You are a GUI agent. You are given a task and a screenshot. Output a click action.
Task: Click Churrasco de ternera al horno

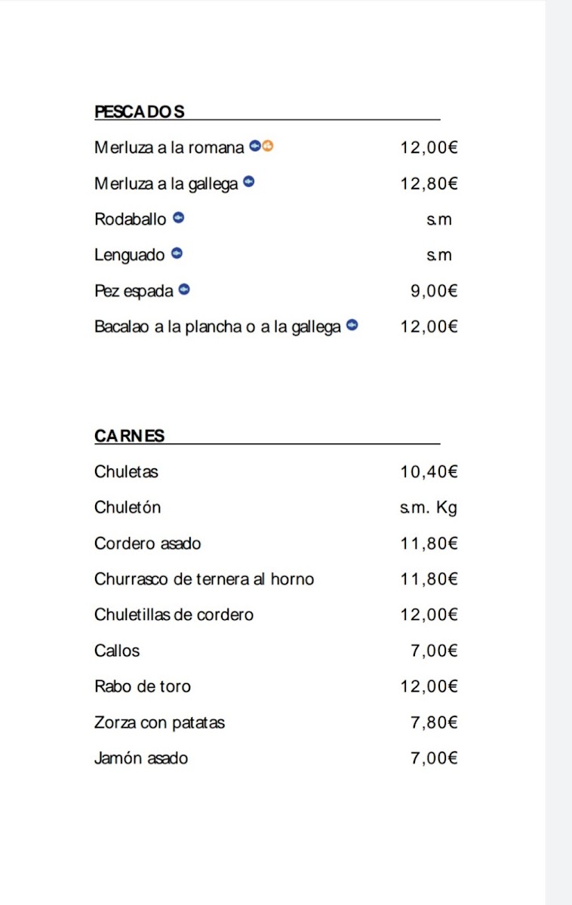[x=204, y=579]
